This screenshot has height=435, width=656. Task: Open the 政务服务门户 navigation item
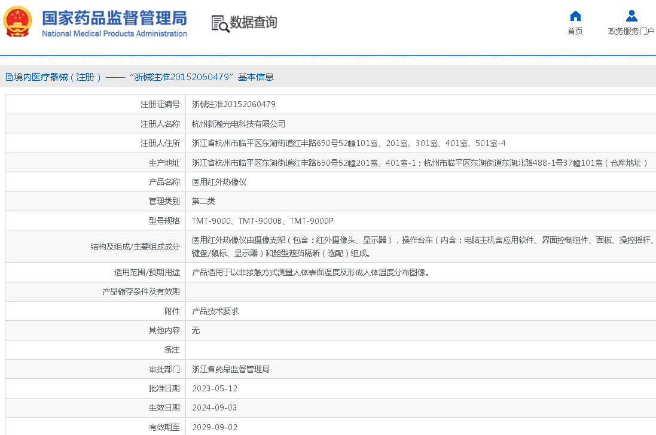click(x=631, y=31)
